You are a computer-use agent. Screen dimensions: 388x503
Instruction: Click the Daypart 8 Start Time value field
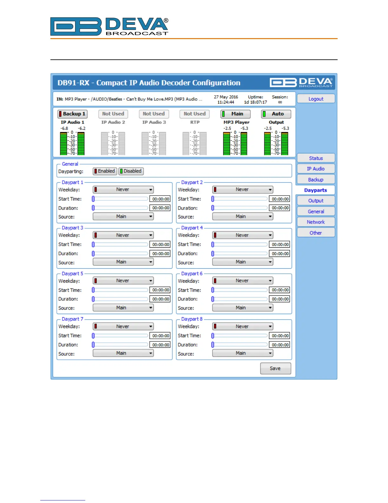click(280, 336)
